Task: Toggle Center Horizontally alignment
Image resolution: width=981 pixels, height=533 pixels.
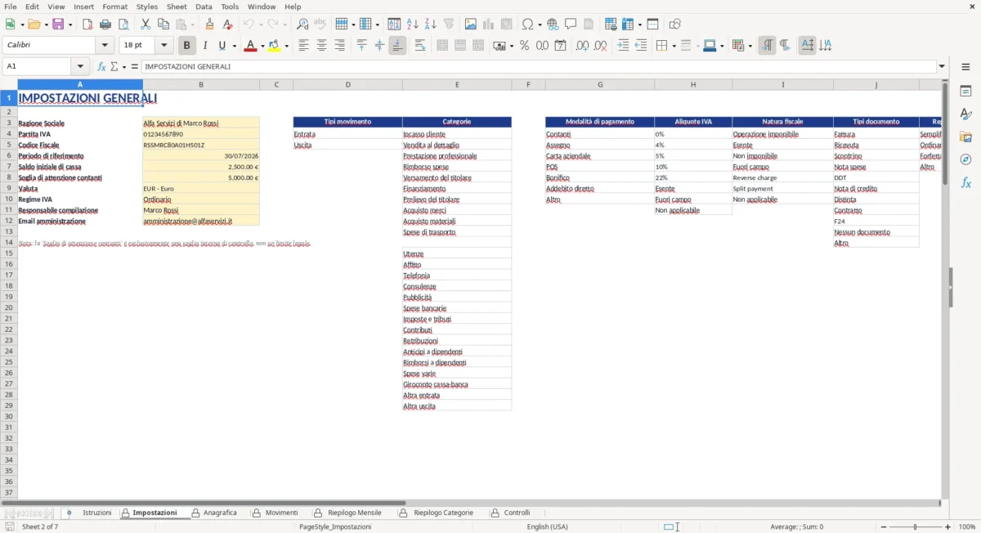Action: pyautogui.click(x=321, y=46)
